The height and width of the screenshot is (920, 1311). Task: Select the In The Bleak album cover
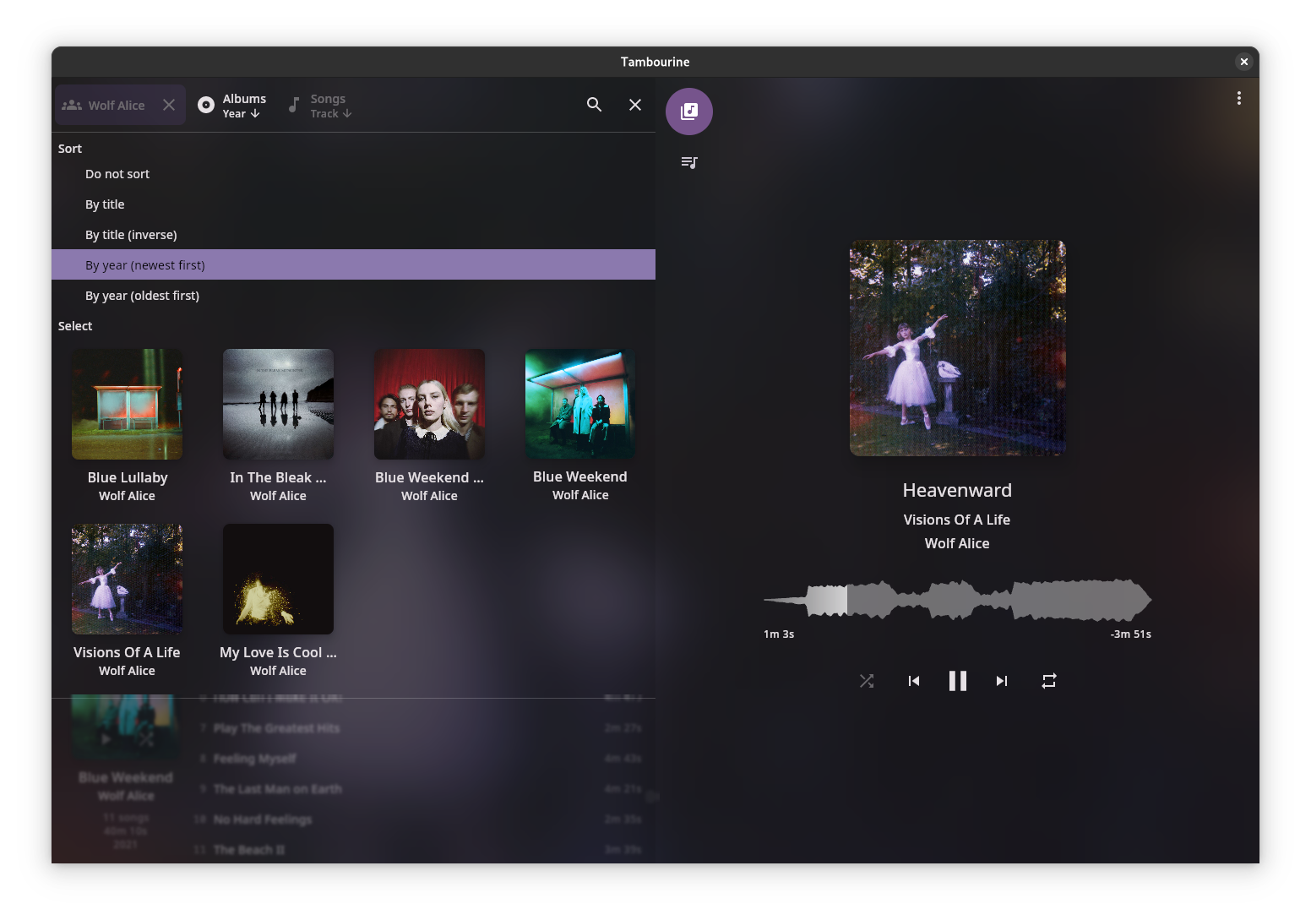click(x=278, y=405)
